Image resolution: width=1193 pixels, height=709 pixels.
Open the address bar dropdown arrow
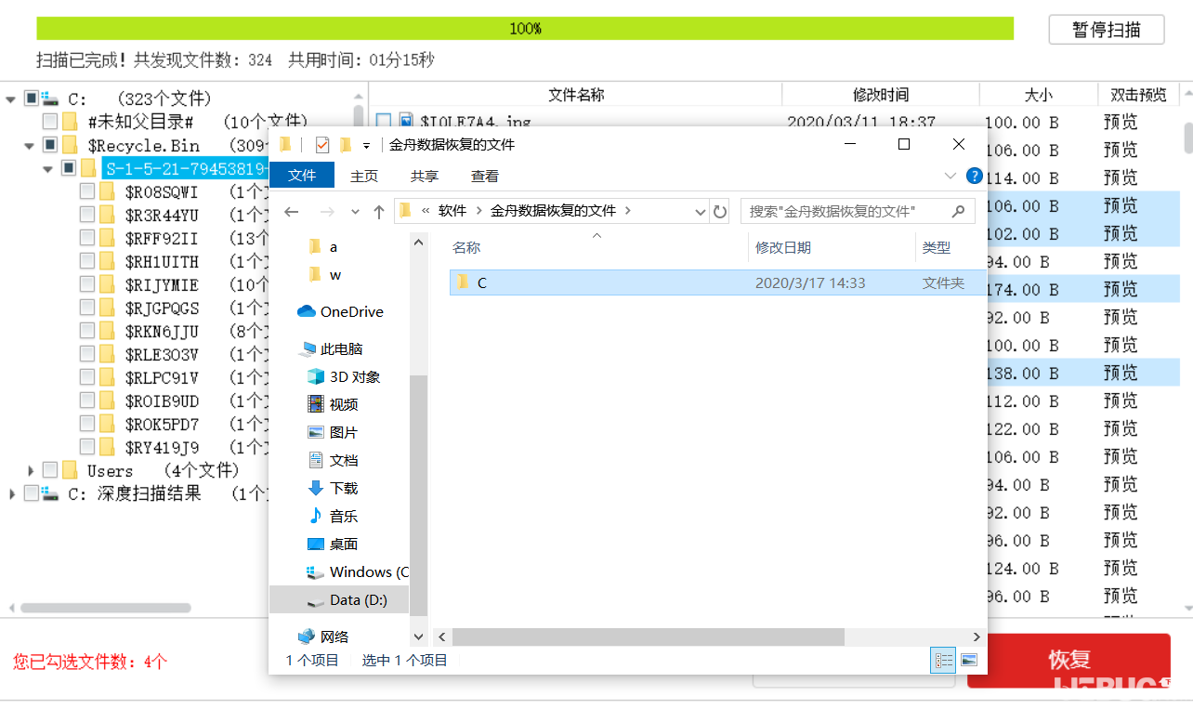pos(700,211)
